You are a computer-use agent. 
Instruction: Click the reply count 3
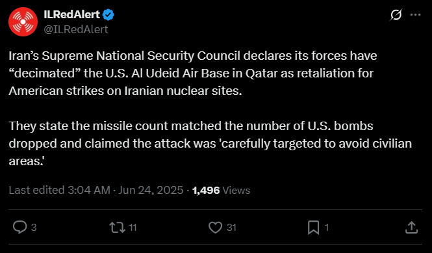(34, 228)
